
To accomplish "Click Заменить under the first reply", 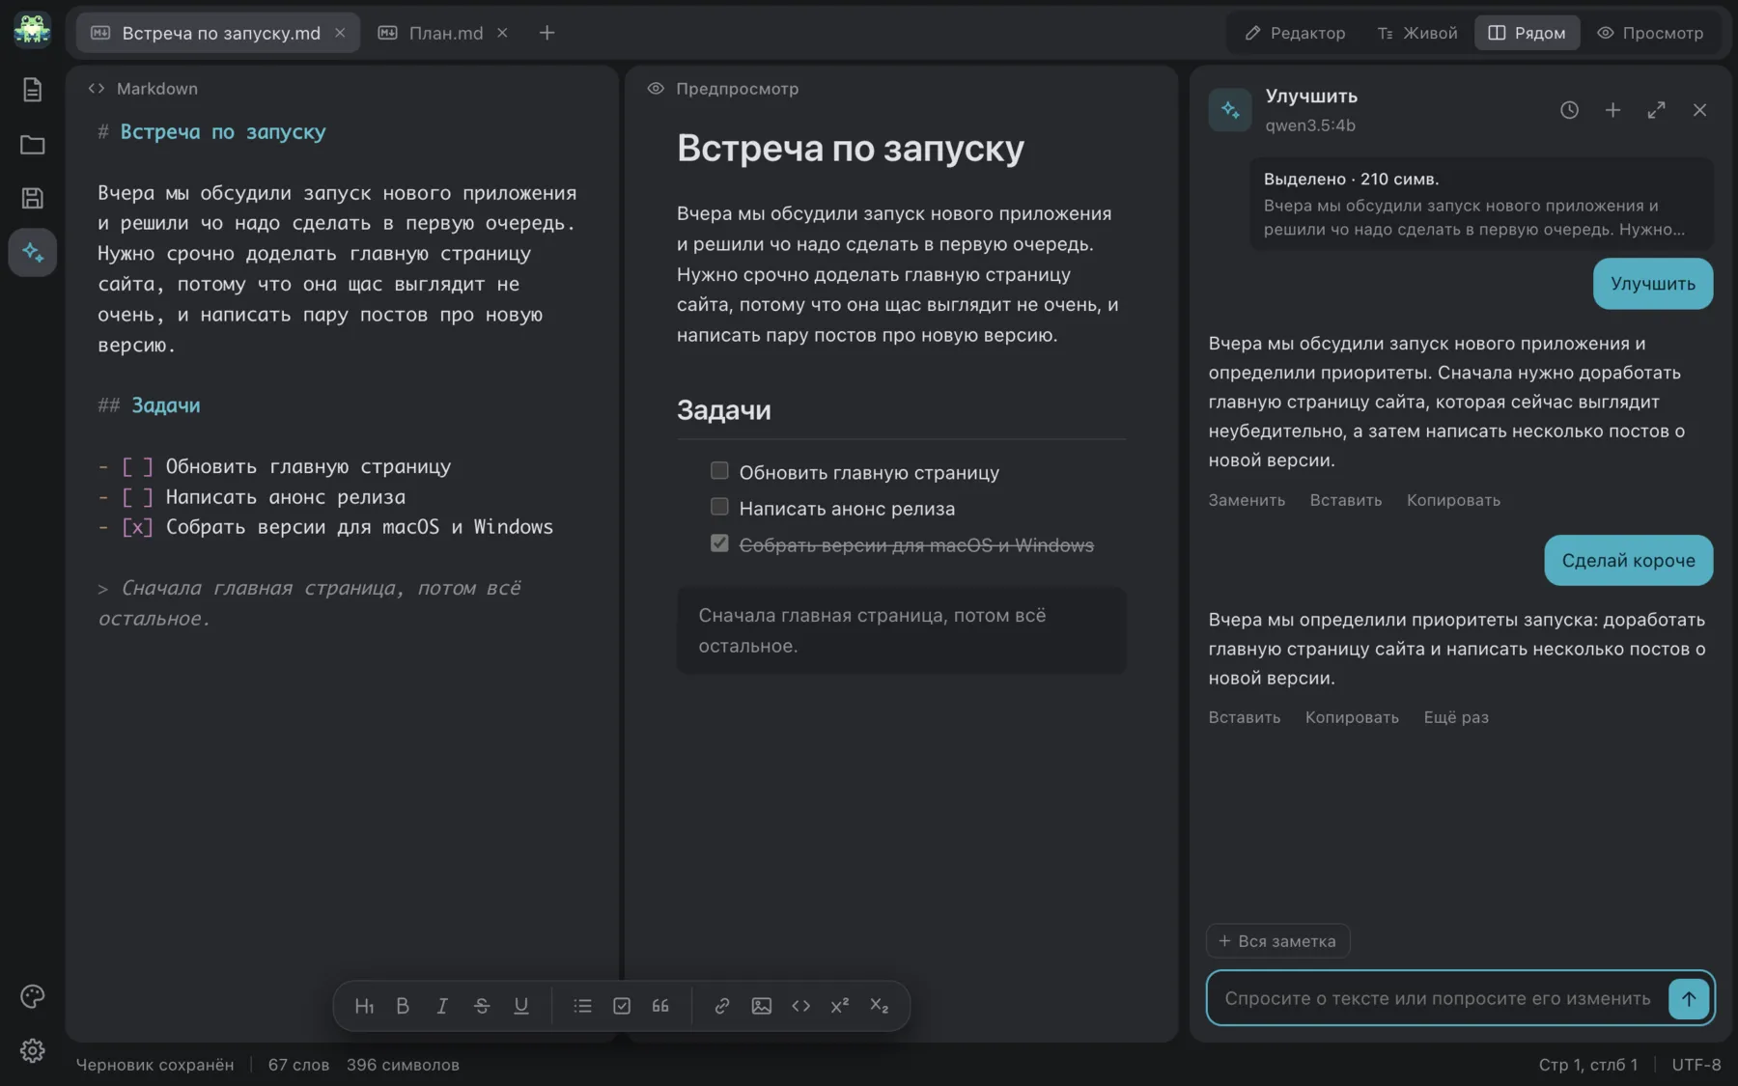I will click(x=1247, y=500).
